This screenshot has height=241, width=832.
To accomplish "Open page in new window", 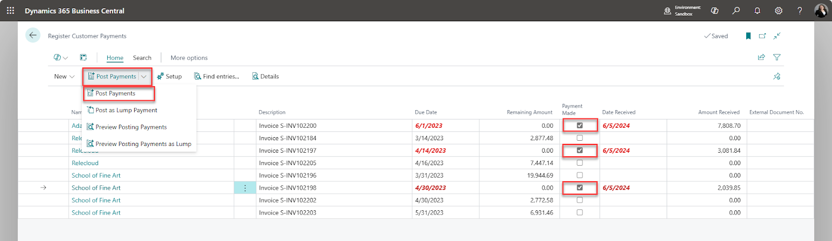I will (762, 36).
